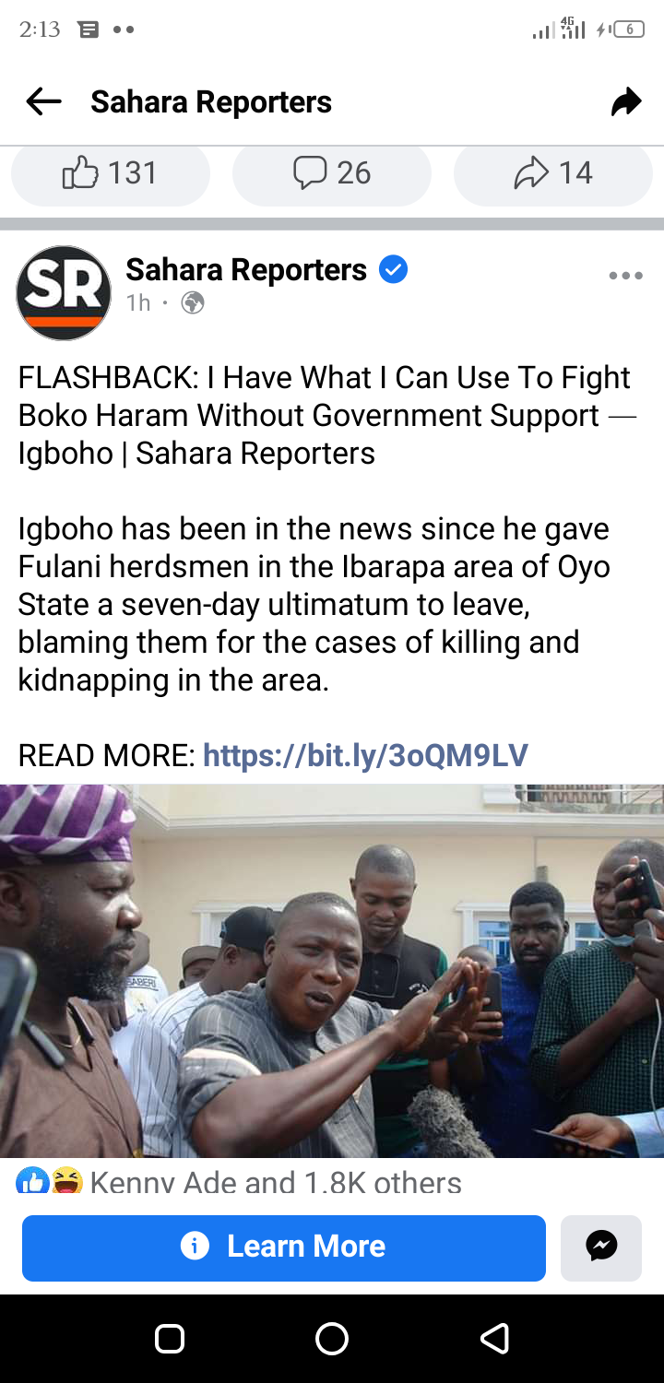Open the Sahara Reporters SR profile picture
The width and height of the screenshot is (664, 1383).
[64, 293]
